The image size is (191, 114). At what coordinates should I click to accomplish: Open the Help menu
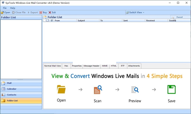(12, 8)
